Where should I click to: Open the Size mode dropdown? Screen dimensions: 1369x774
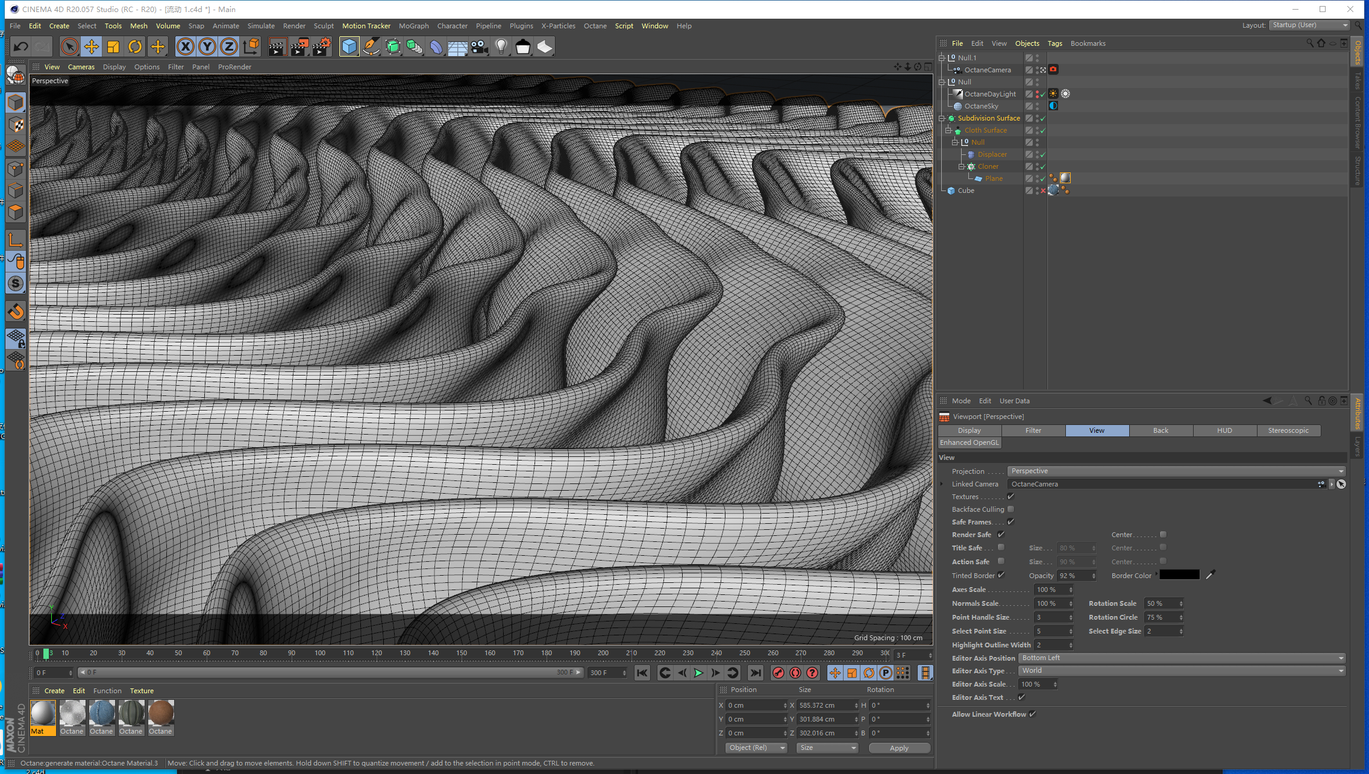point(827,748)
